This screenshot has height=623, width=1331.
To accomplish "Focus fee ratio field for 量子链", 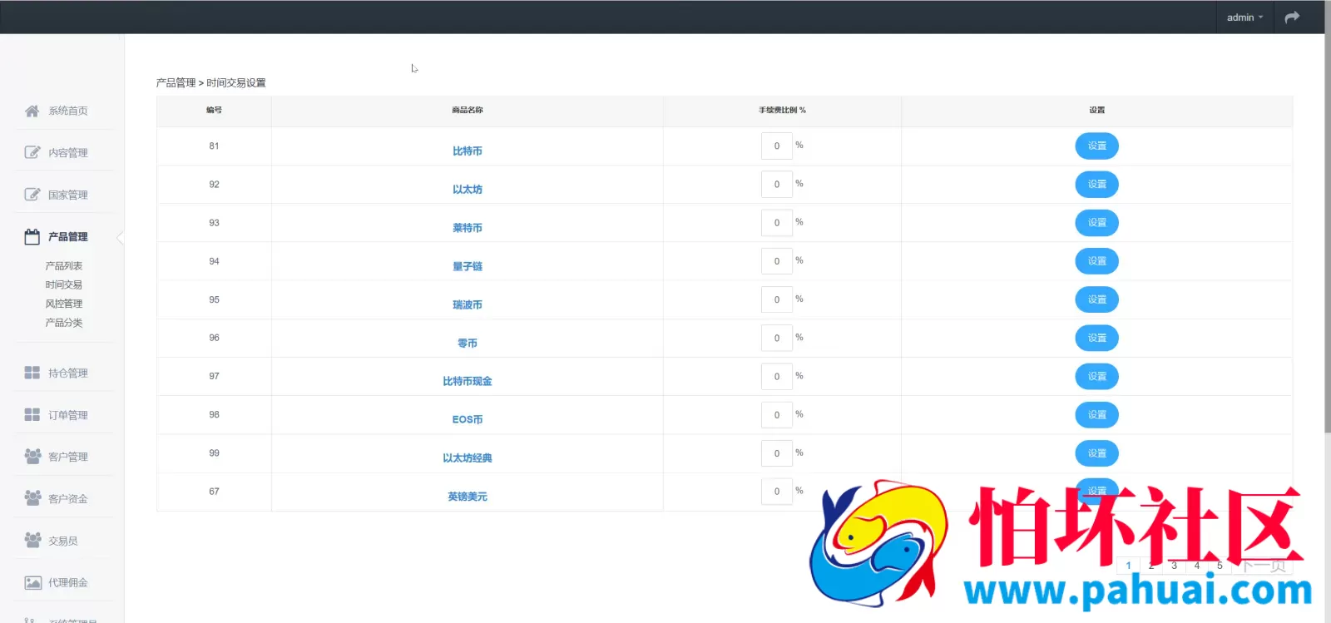I will pyautogui.click(x=777, y=261).
